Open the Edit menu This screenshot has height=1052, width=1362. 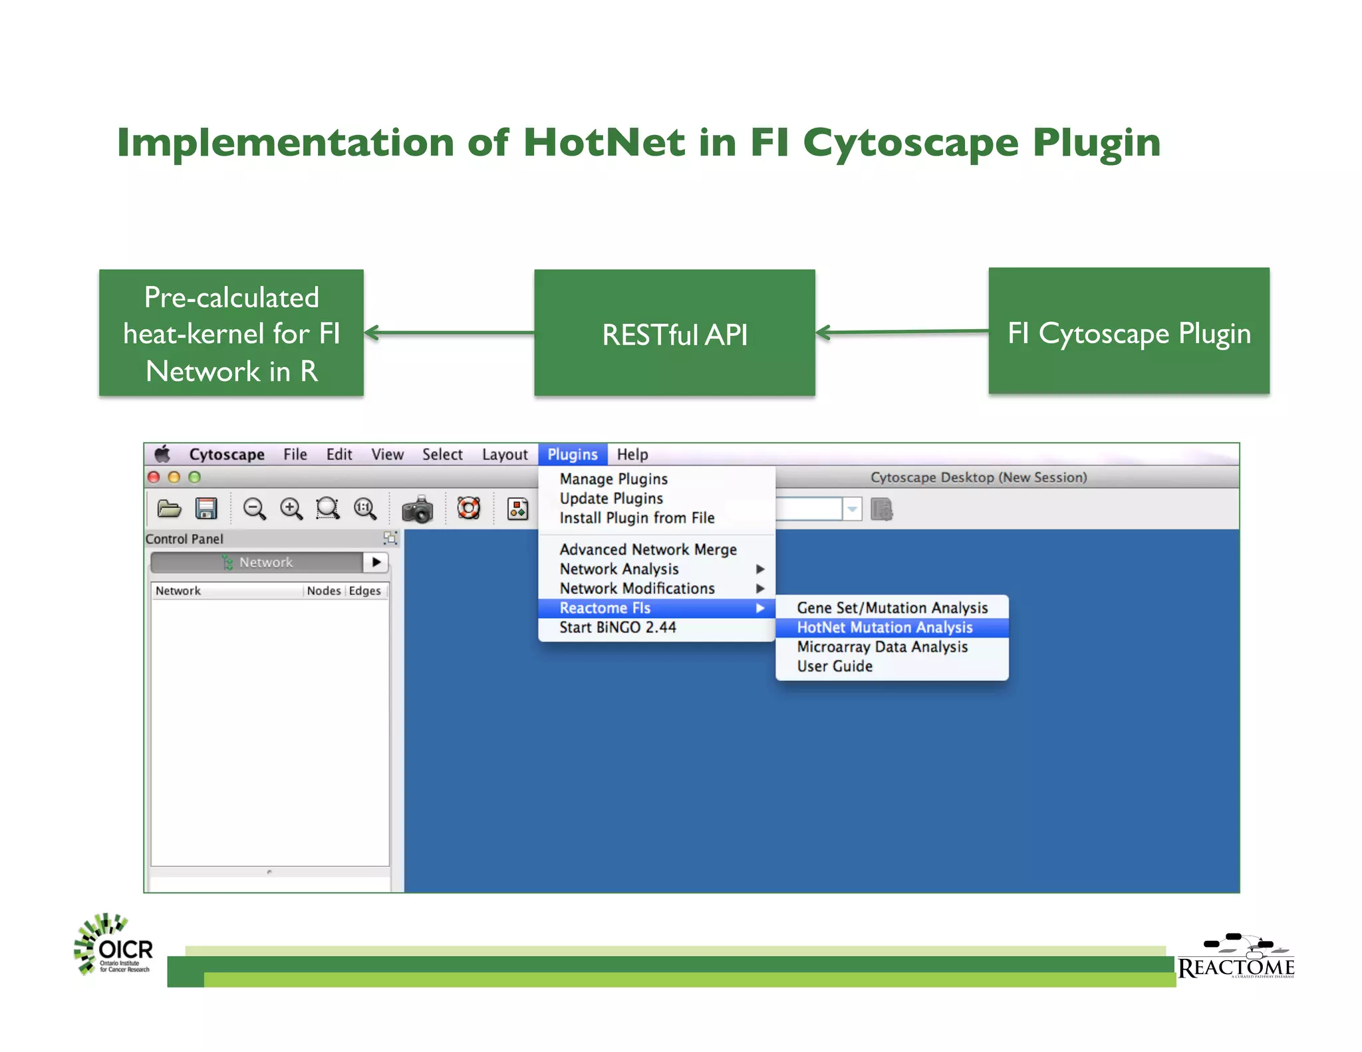[x=339, y=455]
